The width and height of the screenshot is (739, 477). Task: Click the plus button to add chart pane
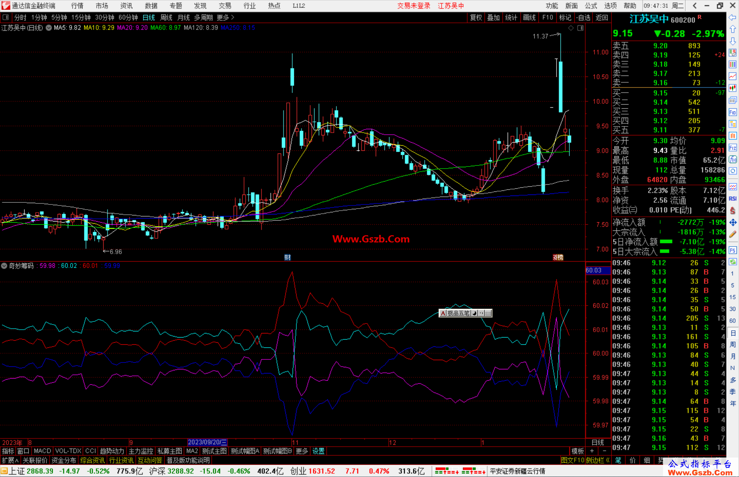click(x=592, y=451)
